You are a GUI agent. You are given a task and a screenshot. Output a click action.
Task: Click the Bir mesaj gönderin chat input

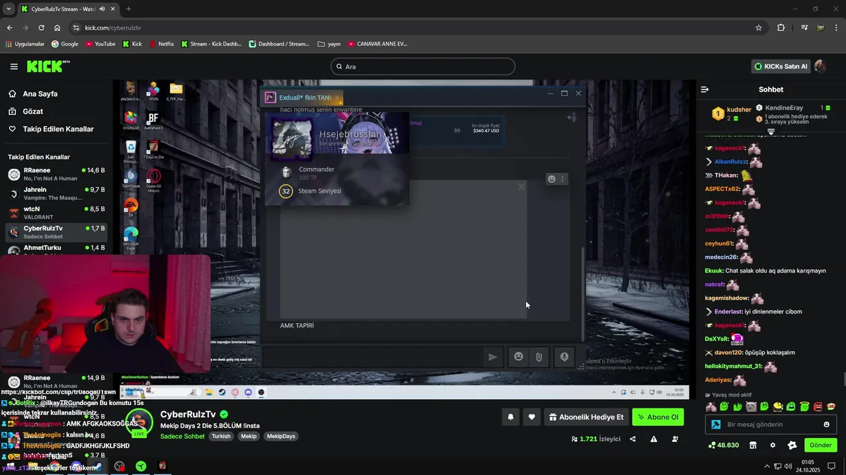coord(771,424)
